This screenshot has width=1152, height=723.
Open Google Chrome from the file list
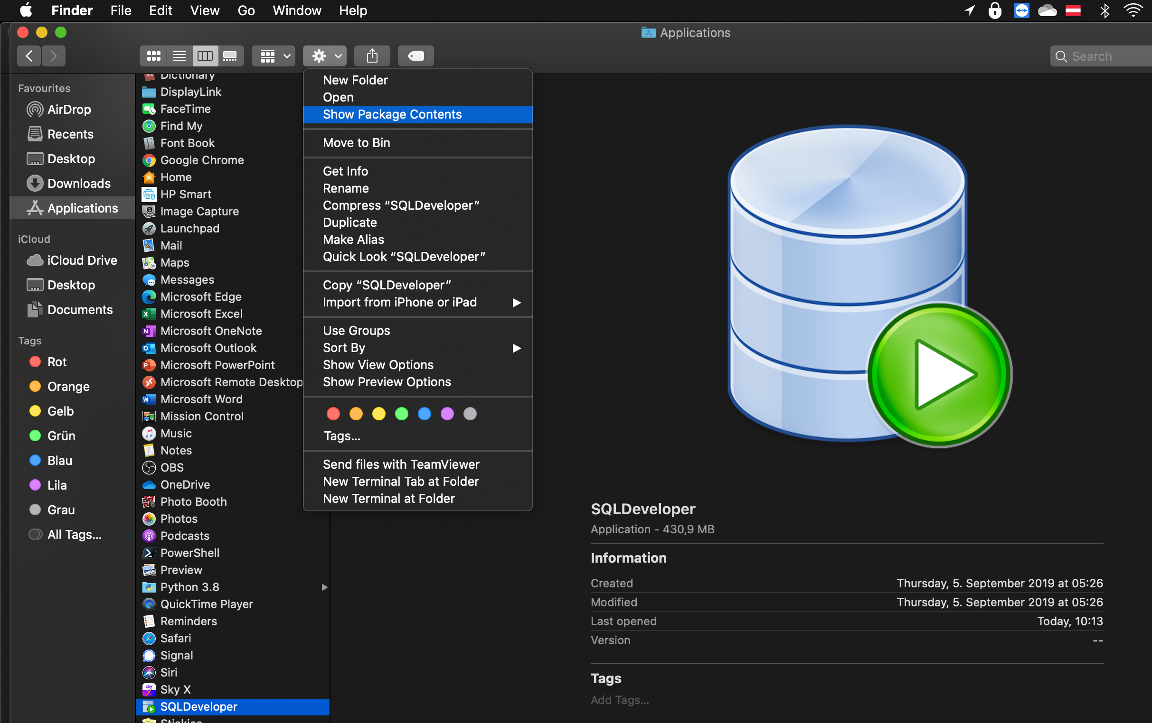[x=202, y=160]
